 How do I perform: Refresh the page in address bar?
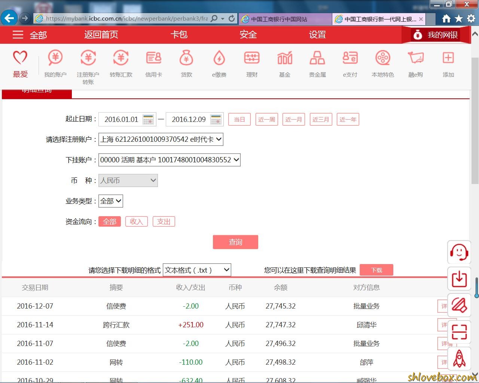coord(232,18)
